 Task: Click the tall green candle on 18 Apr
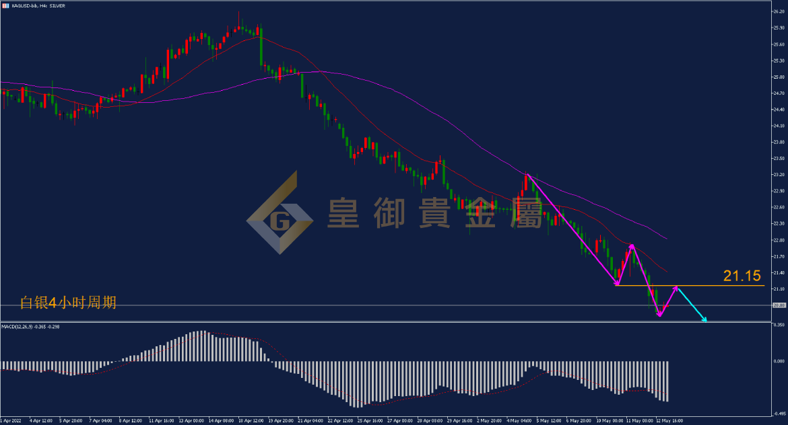coord(261,45)
